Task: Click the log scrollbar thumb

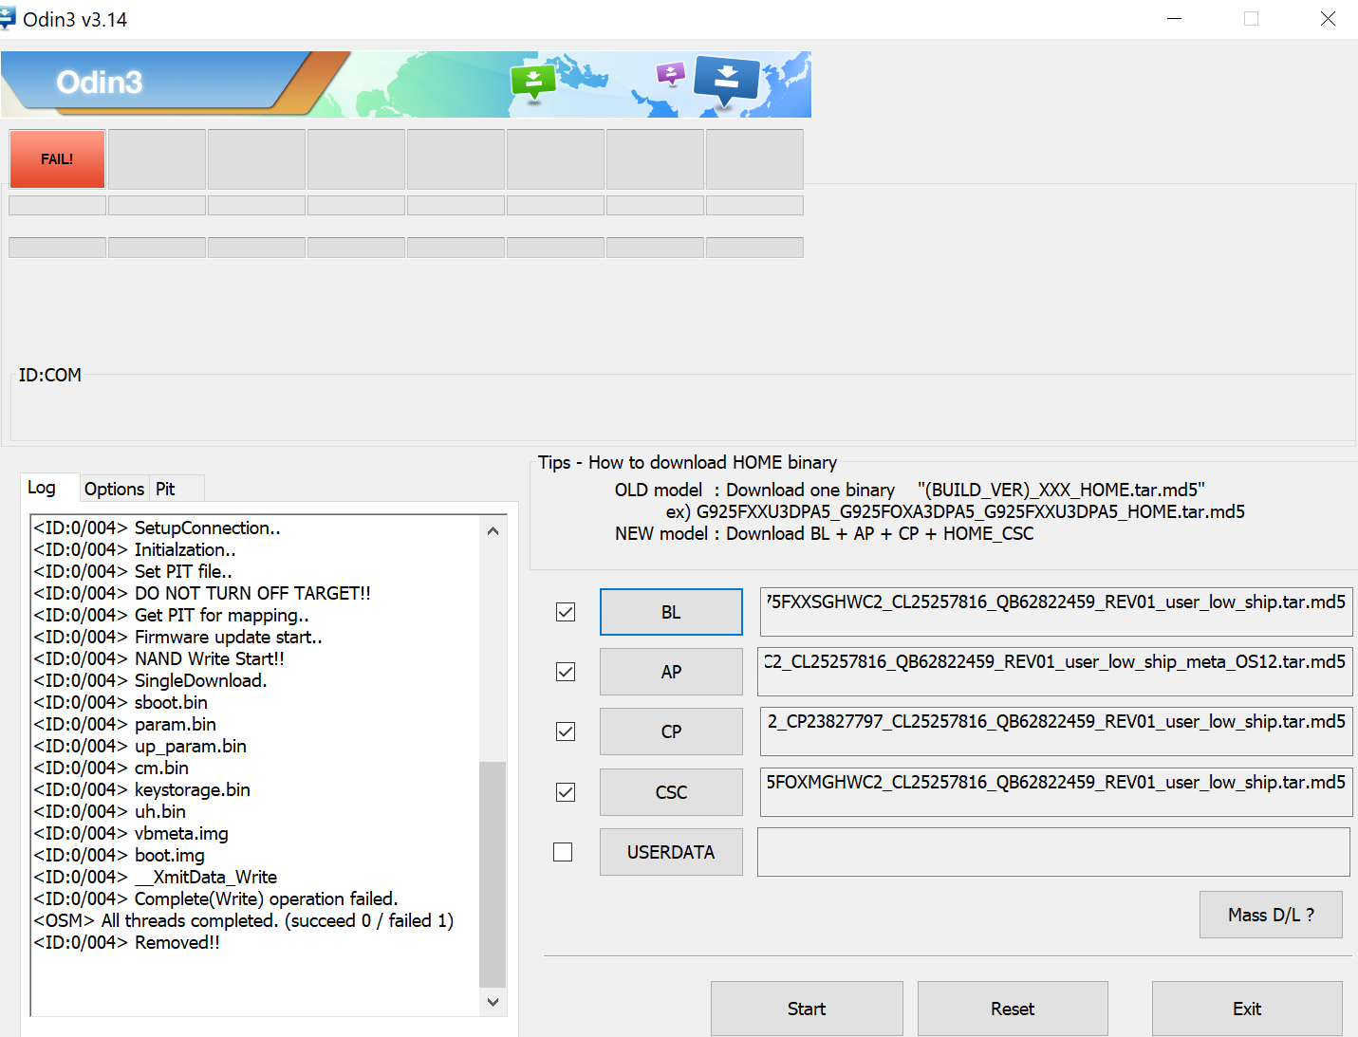Action: click(493, 874)
